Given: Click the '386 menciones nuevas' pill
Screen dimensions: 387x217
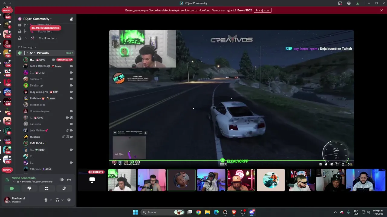Looking at the screenshot, I should tap(45, 28).
